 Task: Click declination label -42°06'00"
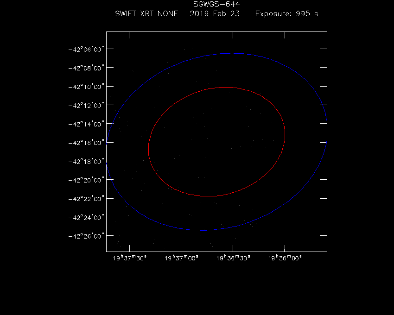[86, 49]
